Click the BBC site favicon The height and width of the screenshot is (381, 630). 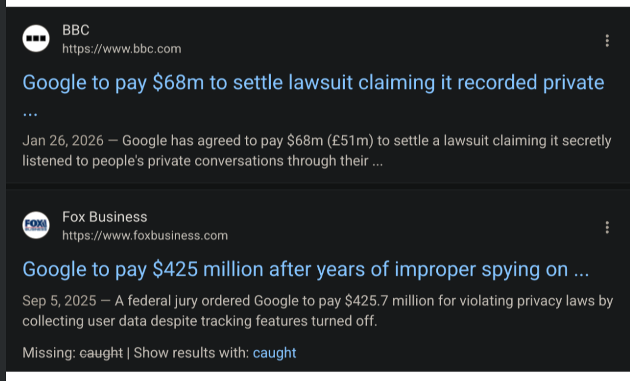tap(35, 39)
